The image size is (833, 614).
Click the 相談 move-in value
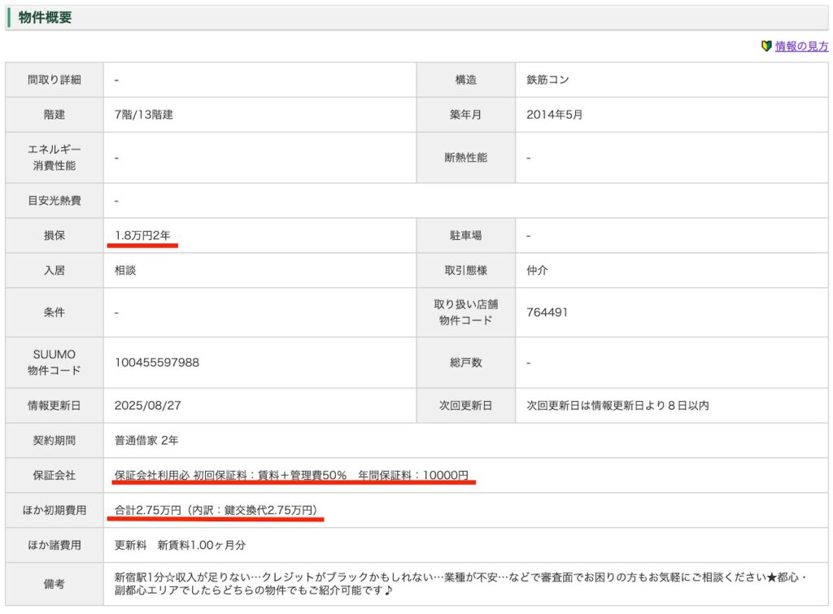point(125,270)
